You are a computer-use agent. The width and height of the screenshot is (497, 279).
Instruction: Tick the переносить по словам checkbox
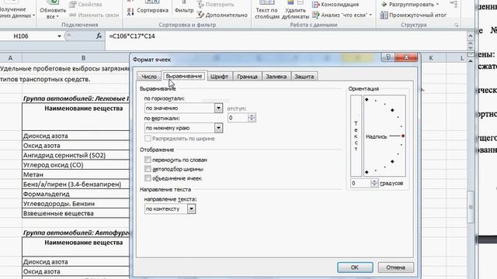[148, 160]
